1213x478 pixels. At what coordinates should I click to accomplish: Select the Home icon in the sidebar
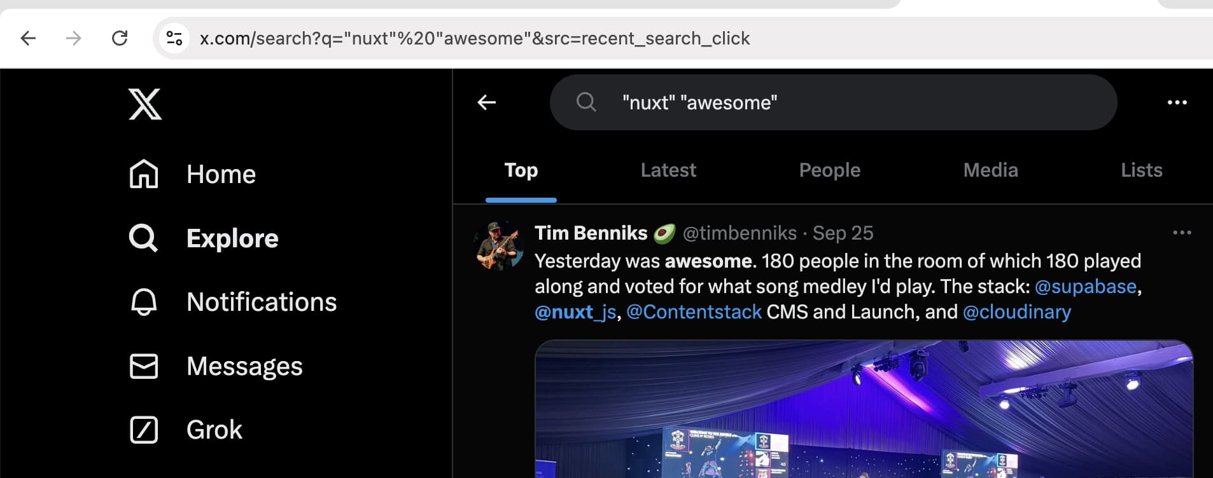pyautogui.click(x=143, y=174)
